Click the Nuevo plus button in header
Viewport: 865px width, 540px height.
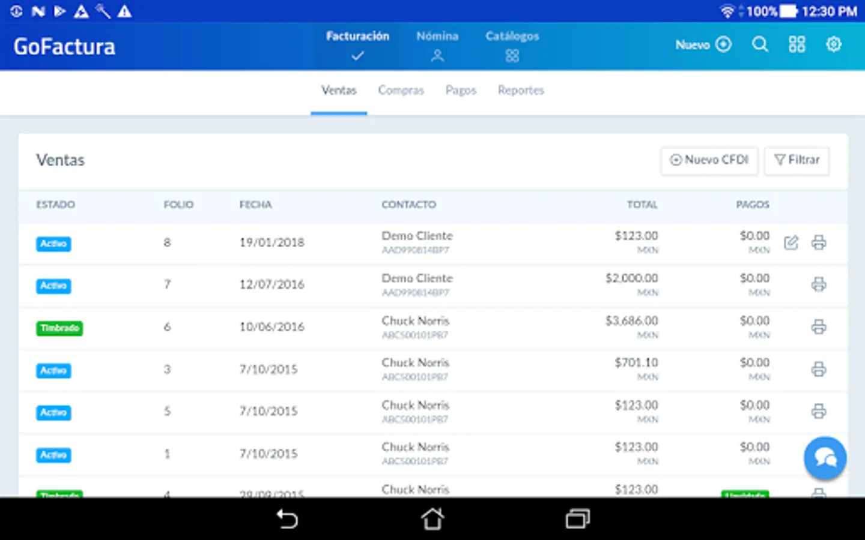click(x=703, y=45)
